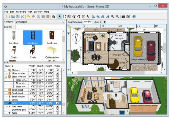Open the 3D view menu

(38, 12)
